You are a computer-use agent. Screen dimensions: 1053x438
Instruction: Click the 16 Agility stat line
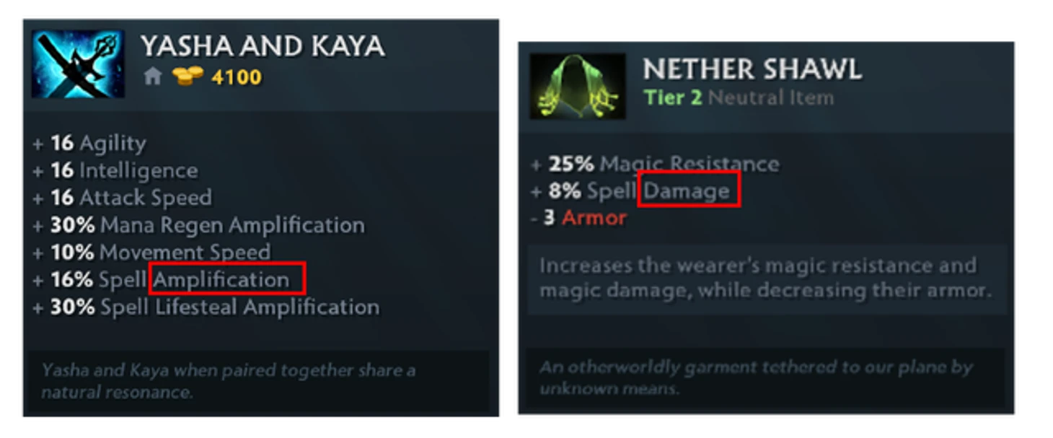pyautogui.click(x=89, y=143)
